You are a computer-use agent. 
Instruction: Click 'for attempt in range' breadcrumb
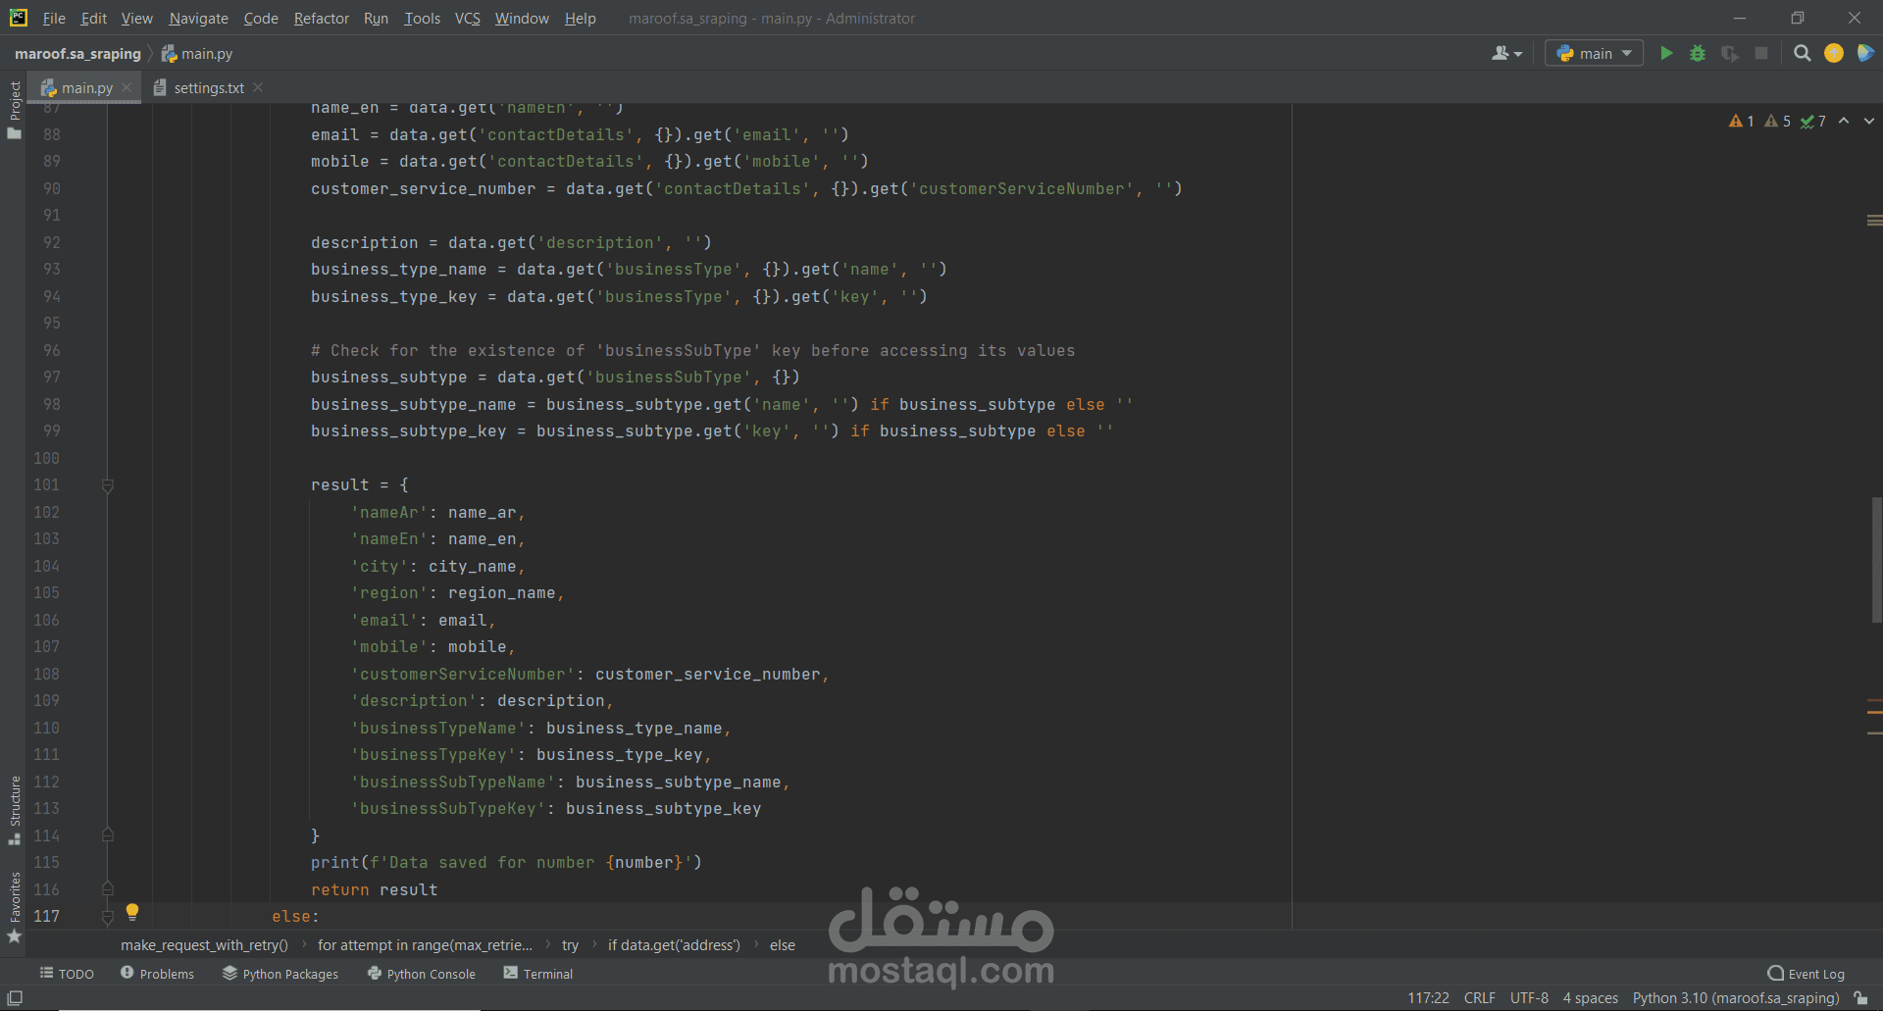click(x=425, y=945)
